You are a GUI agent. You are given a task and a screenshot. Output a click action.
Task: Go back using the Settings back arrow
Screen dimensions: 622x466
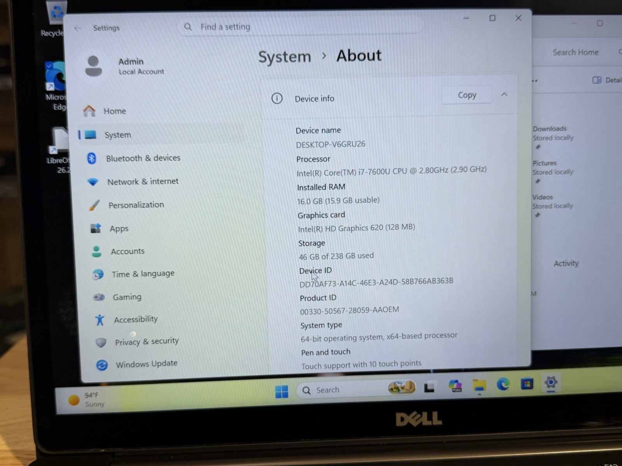click(x=78, y=28)
